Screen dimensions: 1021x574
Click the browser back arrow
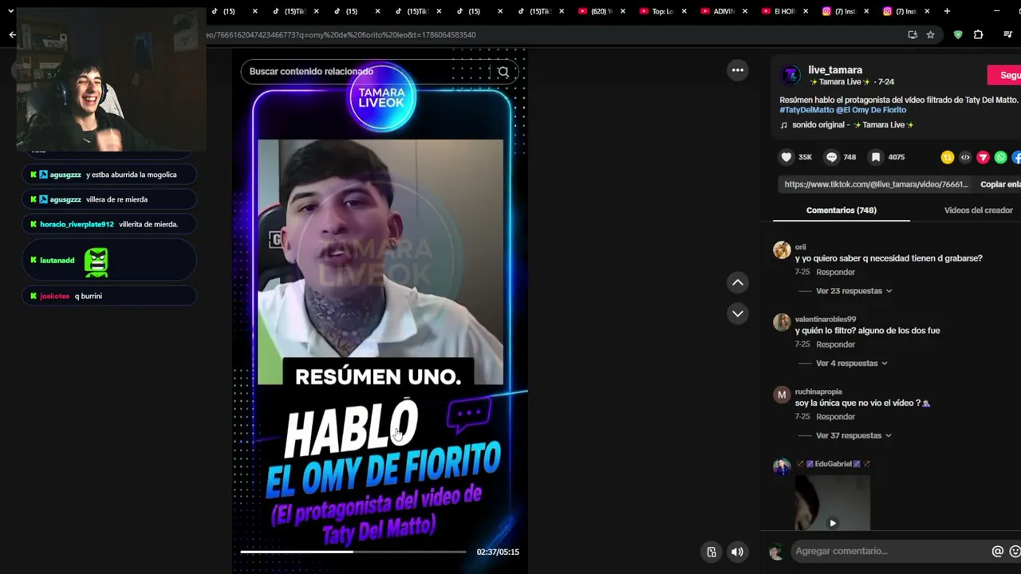pos(12,34)
